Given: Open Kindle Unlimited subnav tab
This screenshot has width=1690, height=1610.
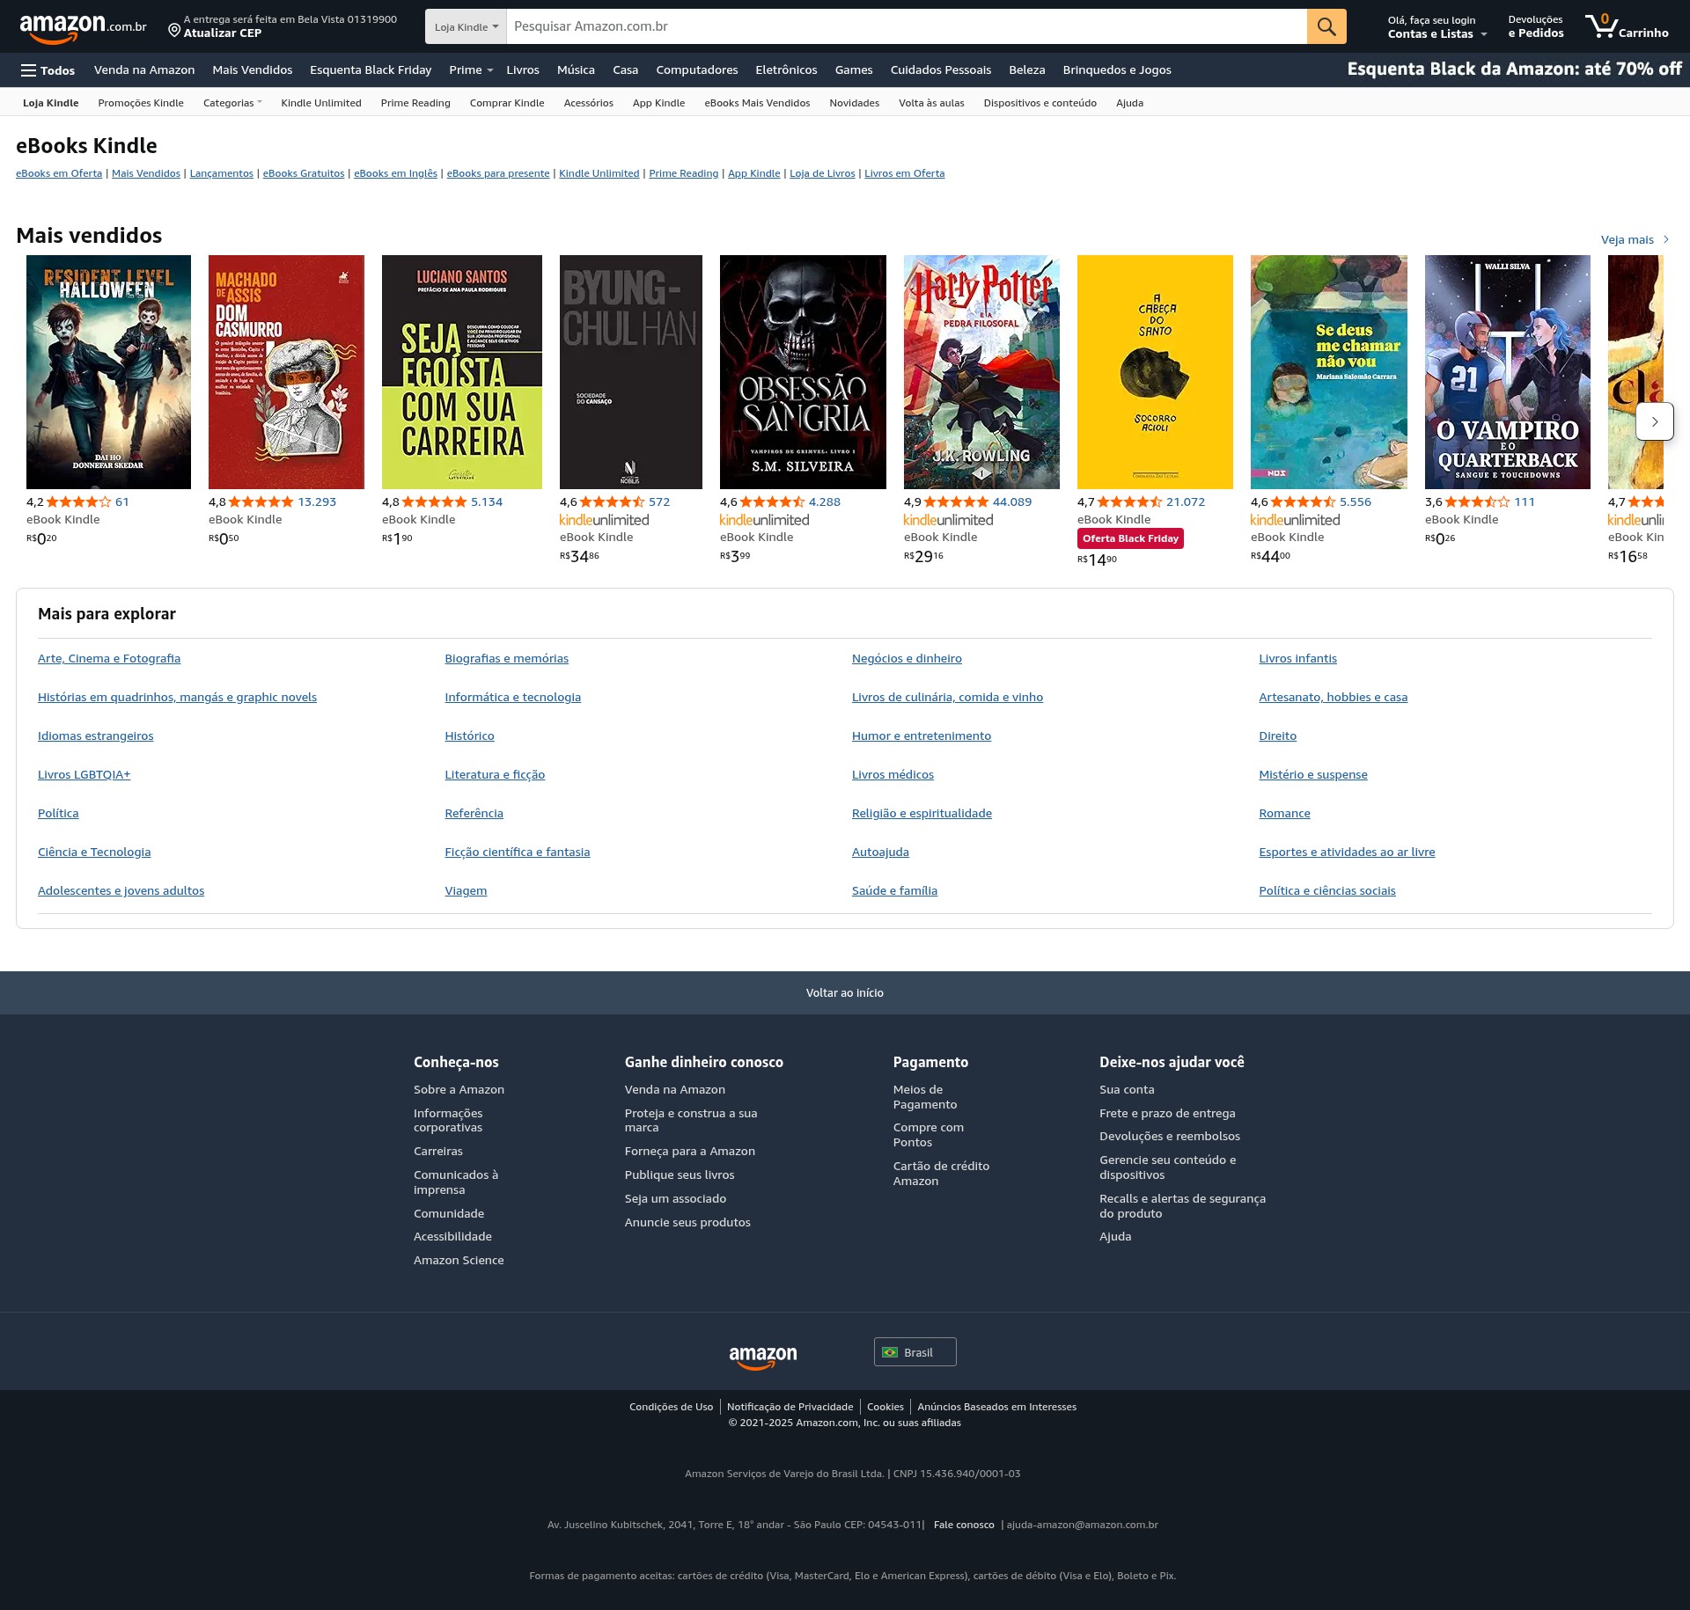Looking at the screenshot, I should [321, 103].
